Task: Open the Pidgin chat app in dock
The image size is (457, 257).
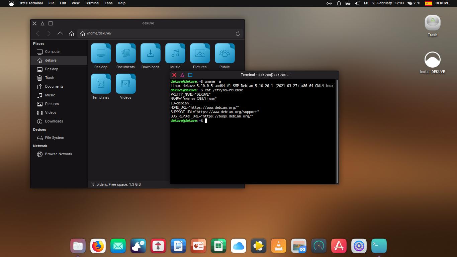Action: pos(138,246)
